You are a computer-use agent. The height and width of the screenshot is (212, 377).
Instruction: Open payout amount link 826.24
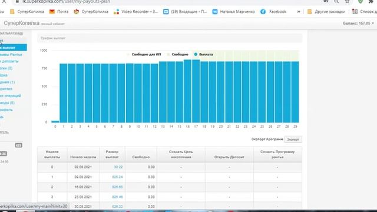(x=117, y=177)
